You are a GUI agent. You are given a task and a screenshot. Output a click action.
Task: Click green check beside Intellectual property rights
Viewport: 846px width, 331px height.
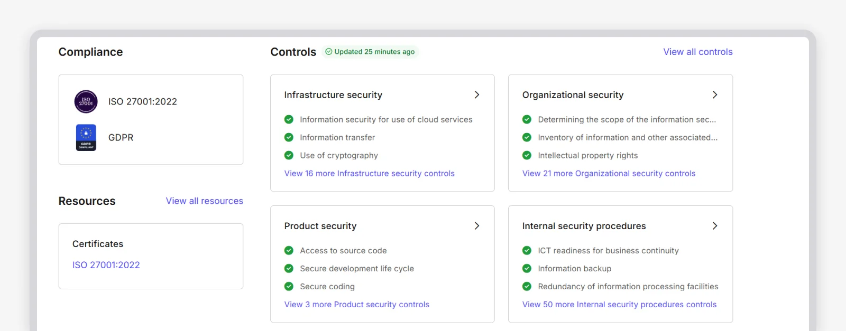point(527,155)
